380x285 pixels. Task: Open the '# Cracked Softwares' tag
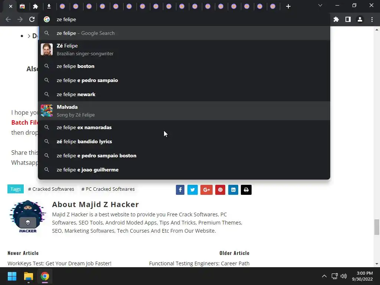(x=51, y=189)
